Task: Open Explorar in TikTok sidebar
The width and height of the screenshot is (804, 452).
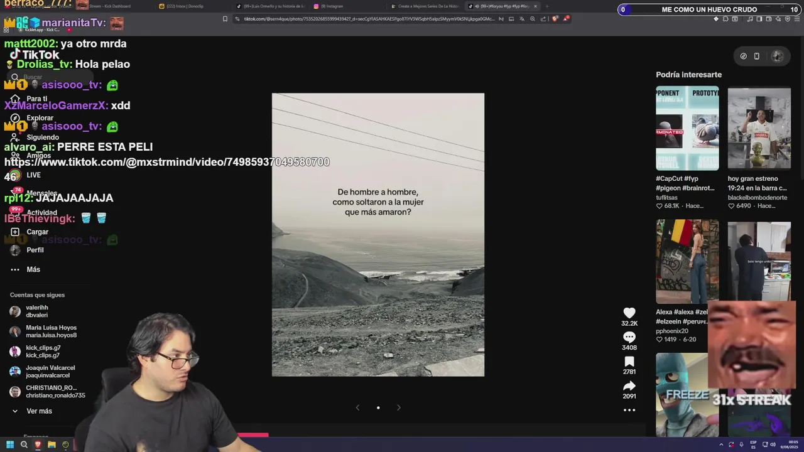Action: click(x=31, y=118)
